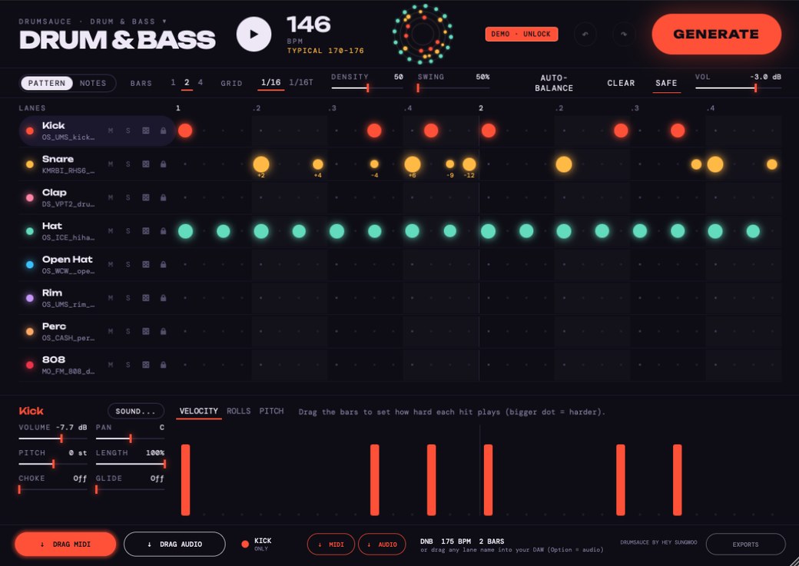Lock the Rim lane
This screenshot has width=799, height=566.
click(x=163, y=298)
